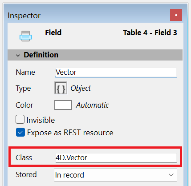Screen dimensions: 191x186
Task: Click the Expose as REST resource label
Action: [x=70, y=133]
